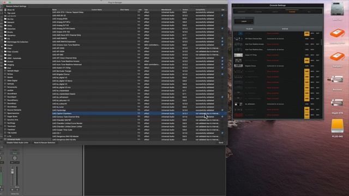This screenshot has height=196, width=349.
Task: Open the Guitars folder in sidebar
Action: (10, 62)
